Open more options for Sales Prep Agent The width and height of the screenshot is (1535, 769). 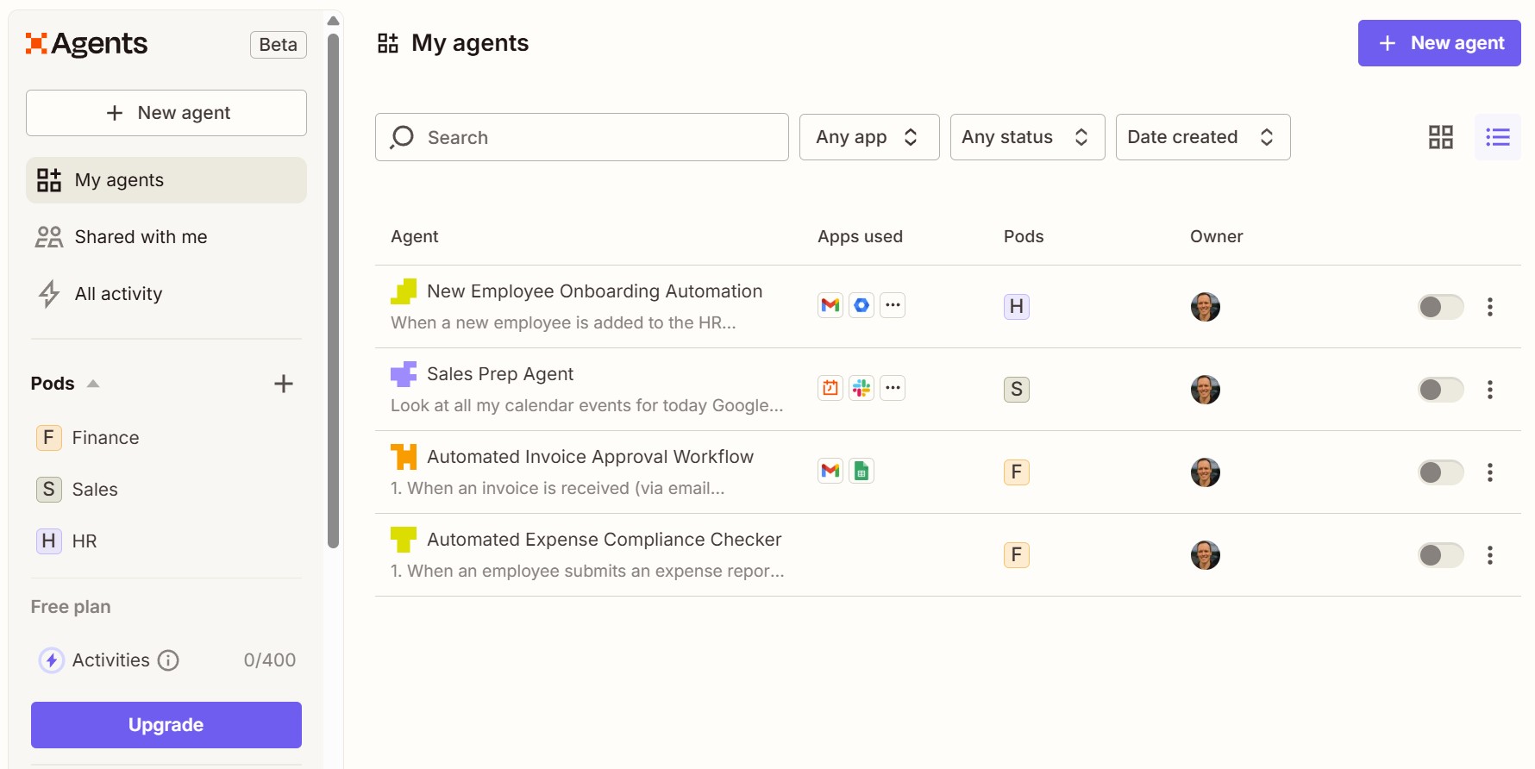tap(1490, 390)
